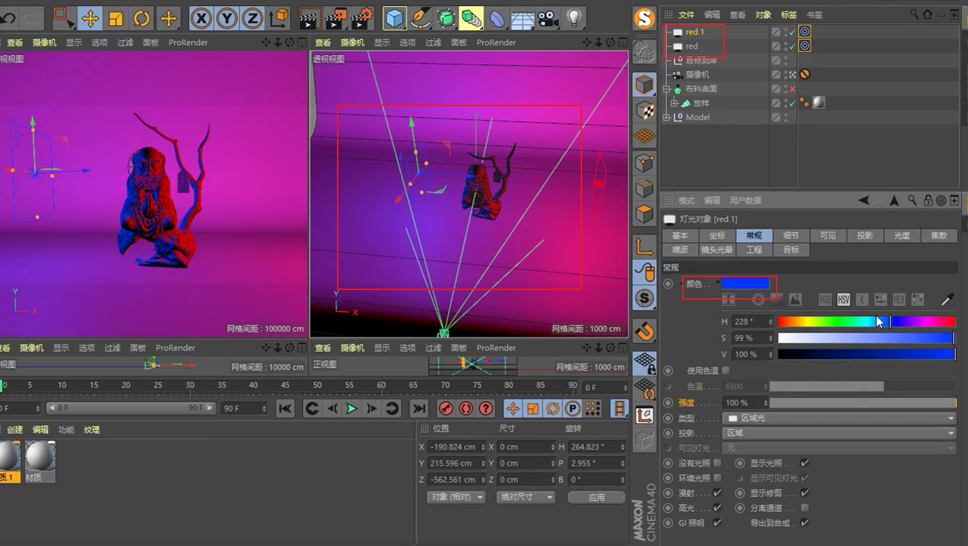Image resolution: width=968 pixels, height=546 pixels.
Task: Toggle Y axis lock
Action: click(x=227, y=18)
